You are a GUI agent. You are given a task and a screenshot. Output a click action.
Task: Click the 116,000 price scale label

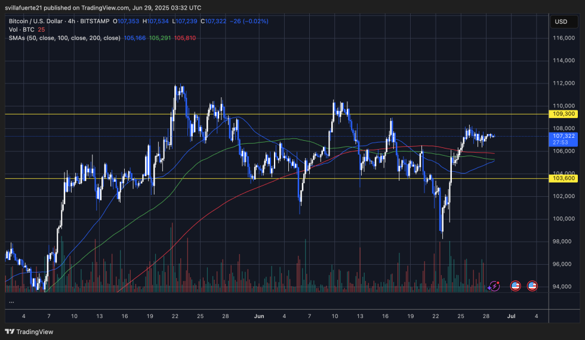[564, 38]
